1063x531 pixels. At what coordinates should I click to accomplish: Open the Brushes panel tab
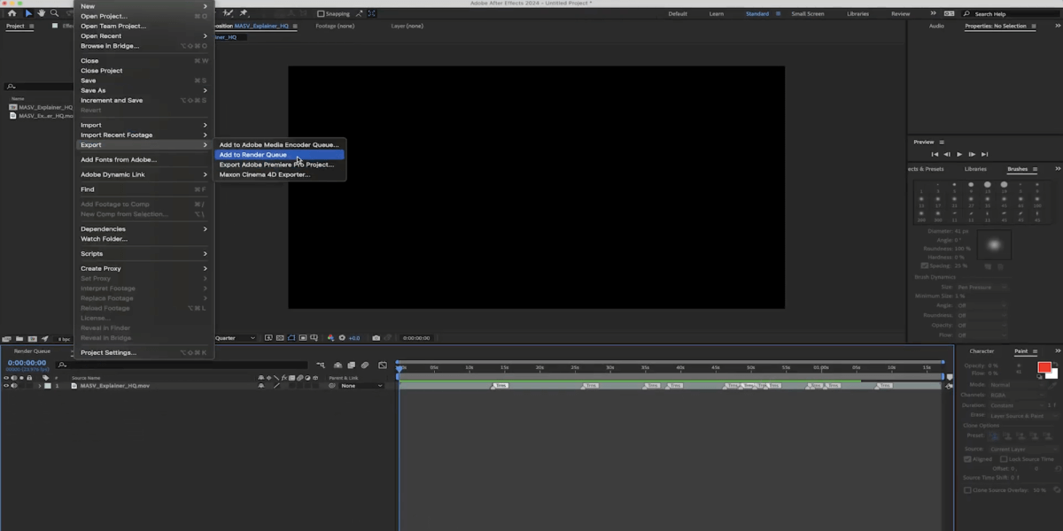click(1017, 169)
